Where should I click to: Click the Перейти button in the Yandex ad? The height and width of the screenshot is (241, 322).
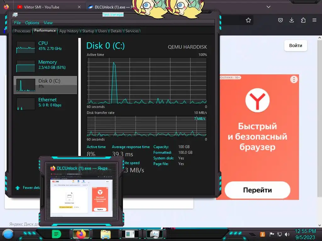(x=258, y=190)
